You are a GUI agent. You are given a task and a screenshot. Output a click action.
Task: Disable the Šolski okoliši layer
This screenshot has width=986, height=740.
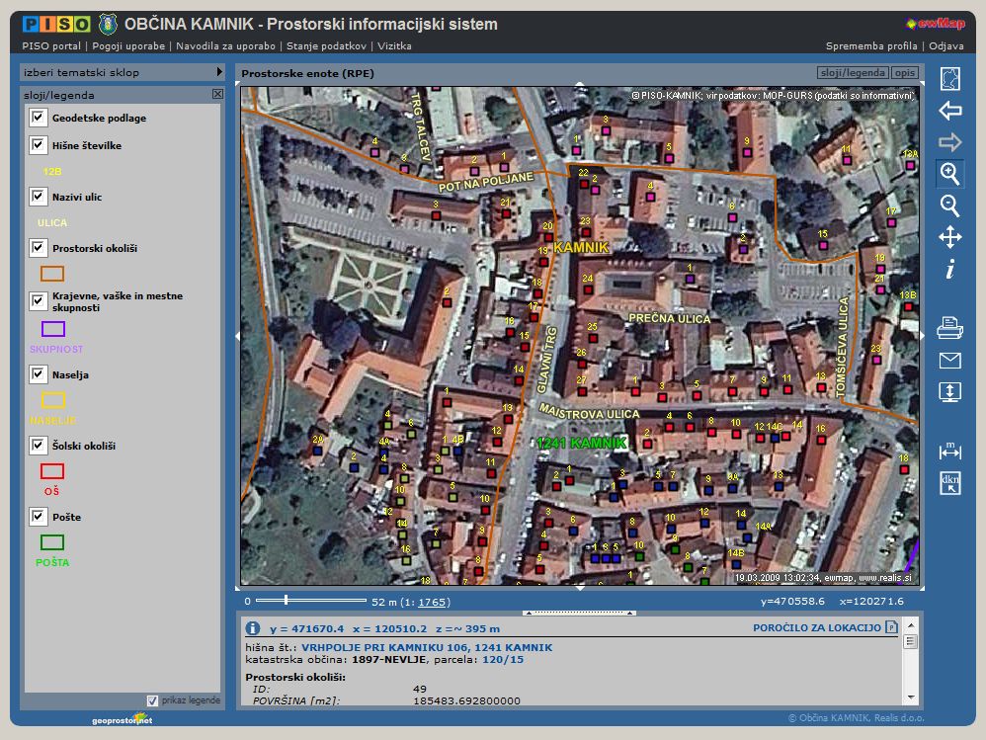coord(39,446)
